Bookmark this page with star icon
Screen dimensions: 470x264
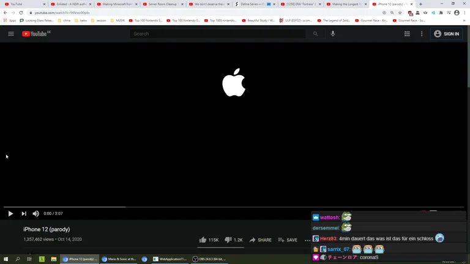pos(400,13)
